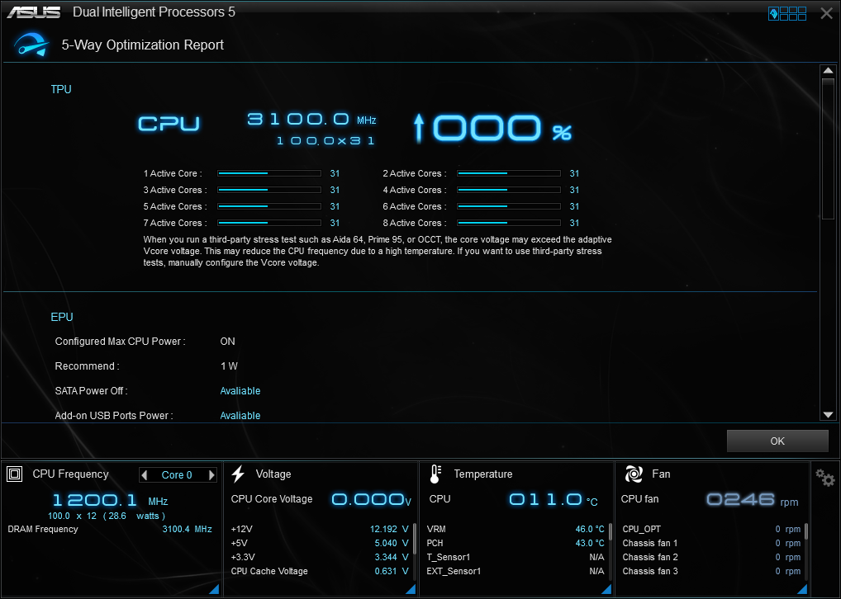Click the EPU section heading

click(x=62, y=317)
